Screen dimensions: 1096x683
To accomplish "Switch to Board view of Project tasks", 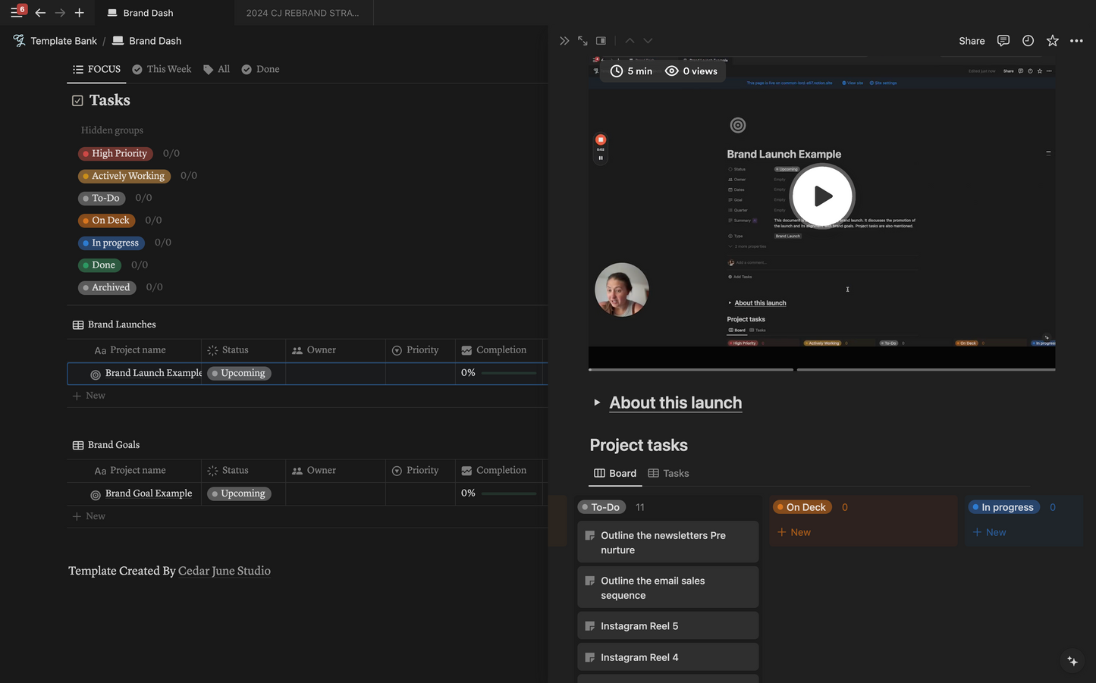I will (x=615, y=473).
